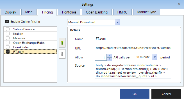Check the Kraken source checkbox

[8, 34]
